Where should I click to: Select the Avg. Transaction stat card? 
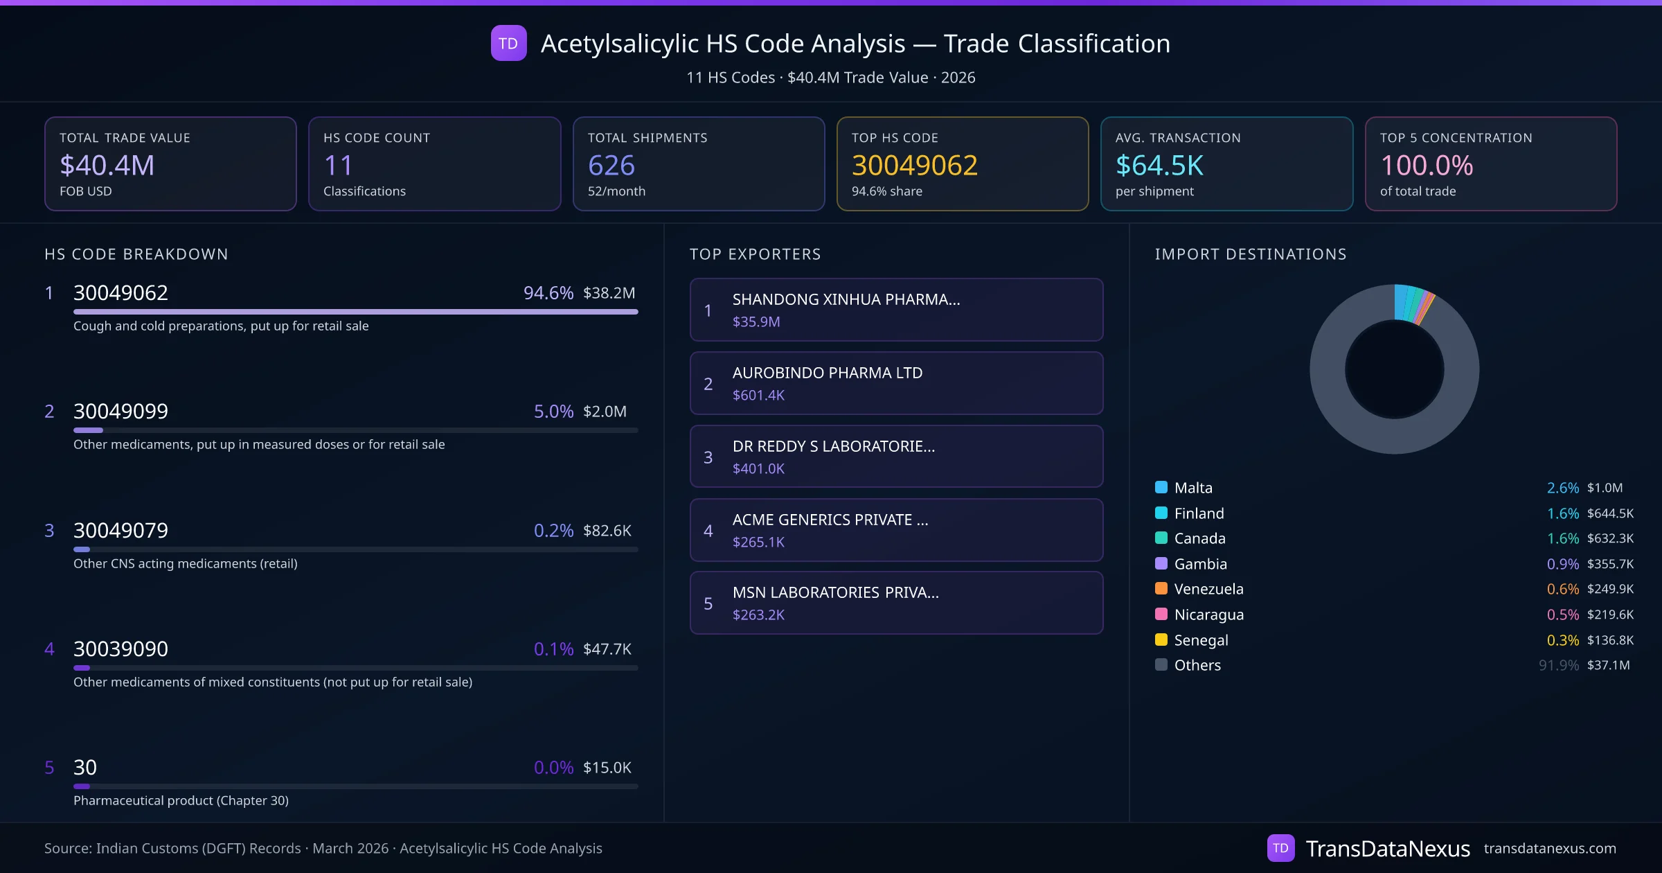point(1226,164)
